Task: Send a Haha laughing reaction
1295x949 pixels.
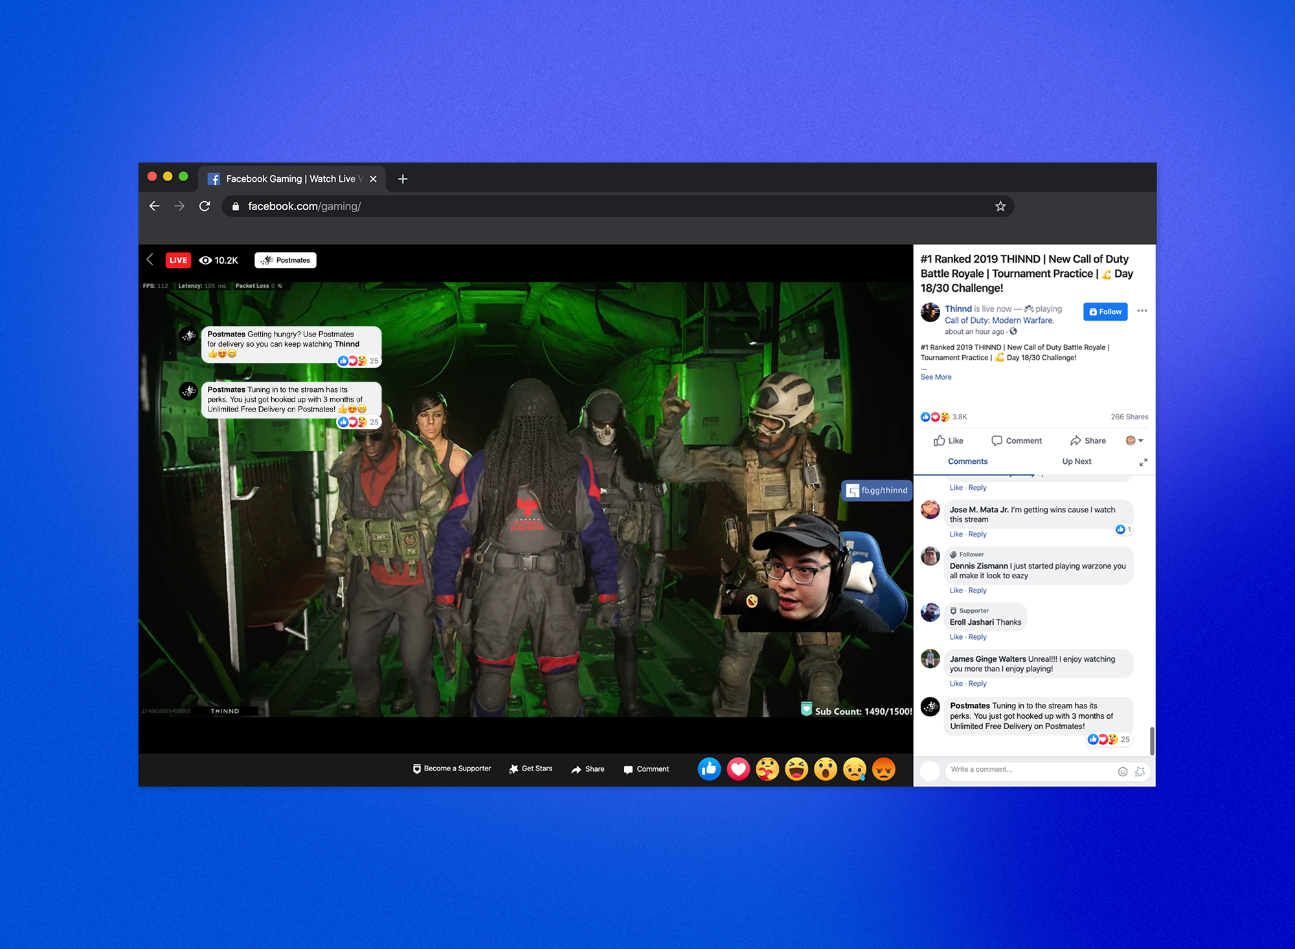Action: point(796,769)
